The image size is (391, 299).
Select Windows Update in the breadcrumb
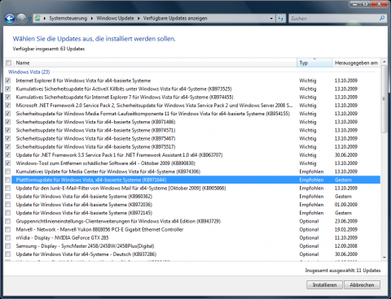[x=115, y=19]
